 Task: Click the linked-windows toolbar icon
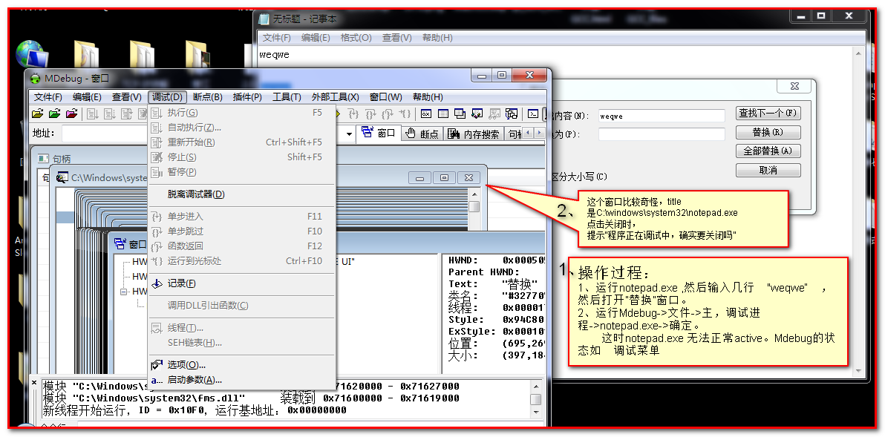[512, 114]
